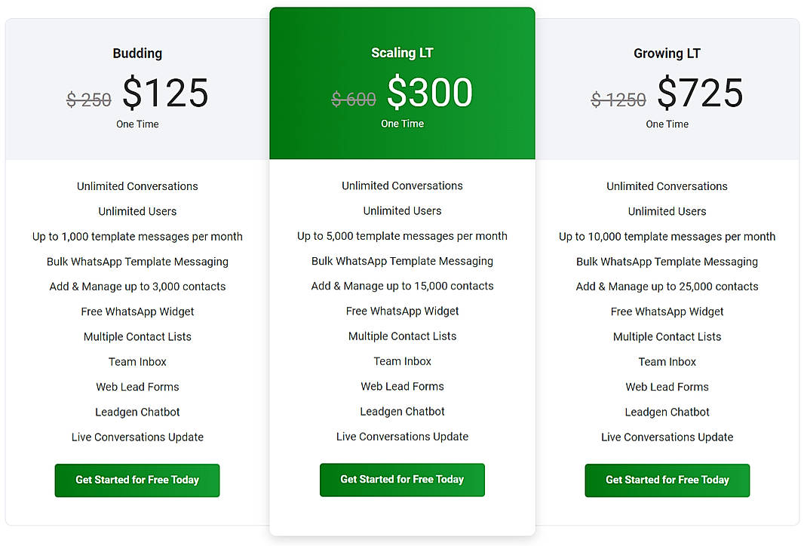Select Add & Manage up to 15,000 contacts

pos(402,286)
